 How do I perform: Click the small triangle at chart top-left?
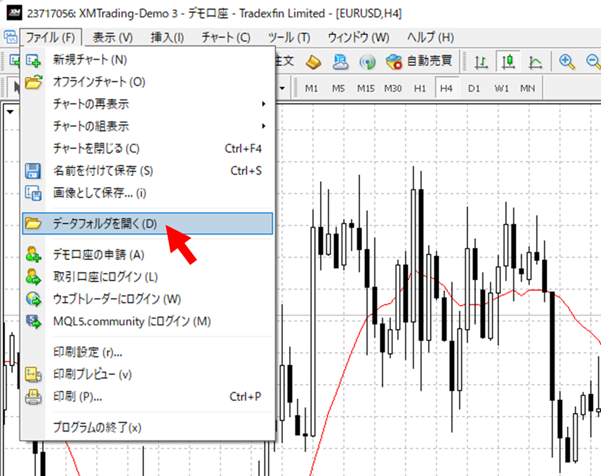11,112
